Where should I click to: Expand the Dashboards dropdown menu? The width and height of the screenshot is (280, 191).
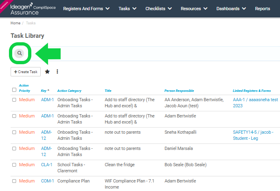click(x=231, y=9)
